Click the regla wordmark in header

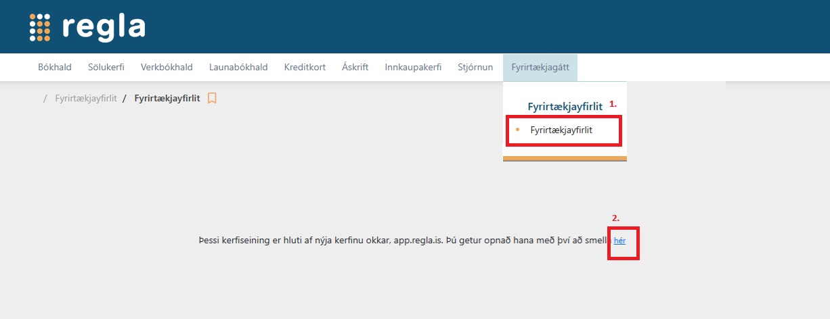coord(104,27)
